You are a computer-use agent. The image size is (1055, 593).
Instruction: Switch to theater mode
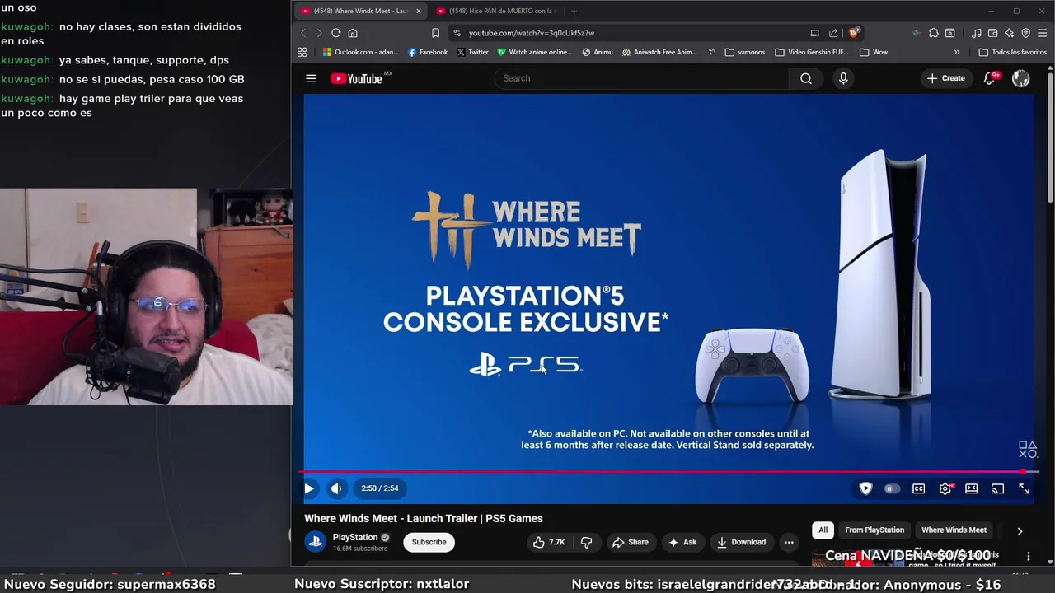(x=972, y=488)
